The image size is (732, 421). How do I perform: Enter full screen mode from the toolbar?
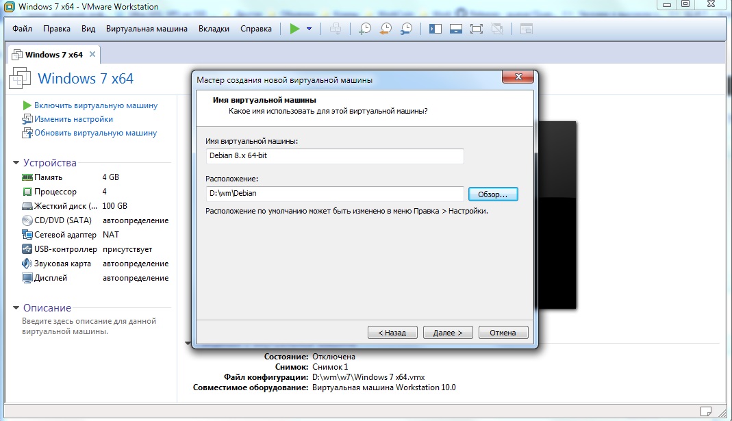click(x=477, y=29)
